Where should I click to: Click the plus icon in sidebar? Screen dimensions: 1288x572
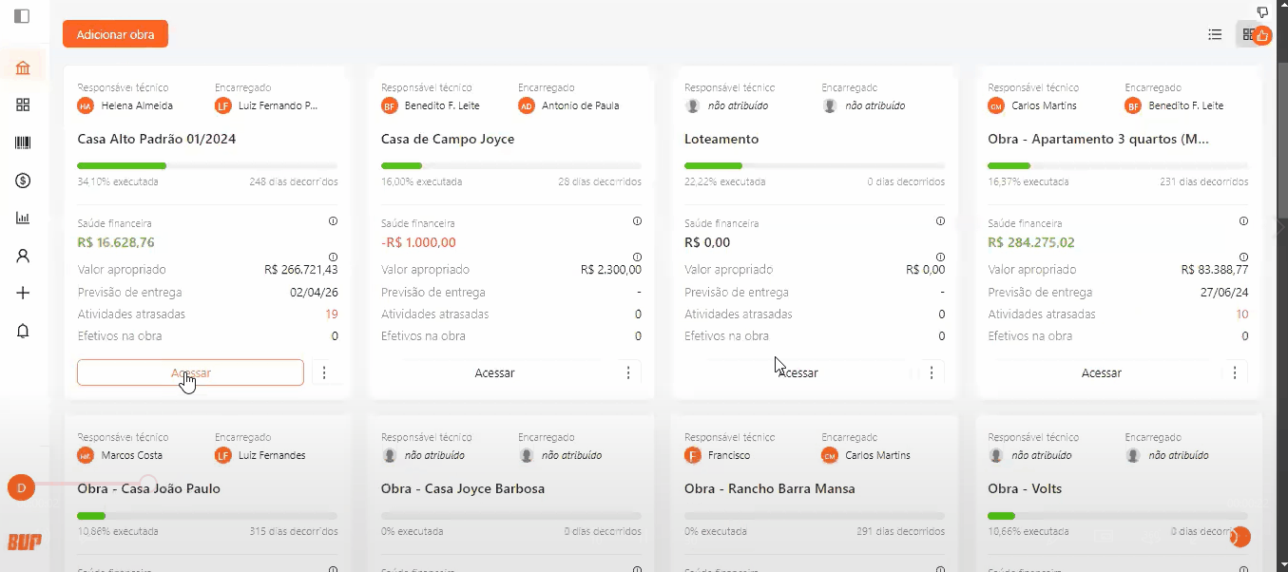tap(23, 293)
